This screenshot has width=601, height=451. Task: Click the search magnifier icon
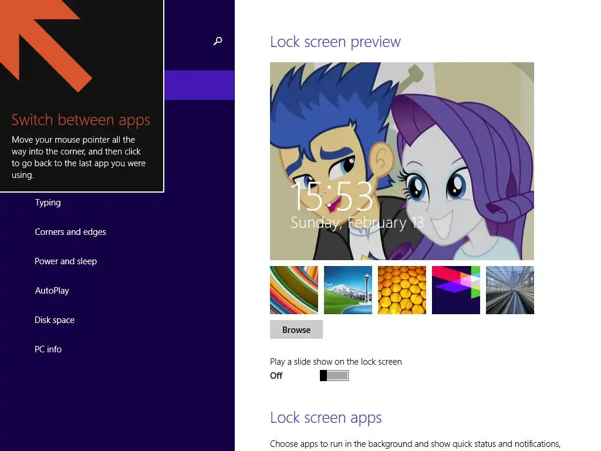pos(218,41)
